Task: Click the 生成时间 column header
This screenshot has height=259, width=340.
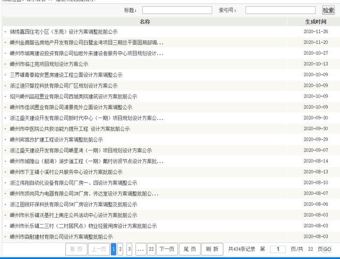Action: [x=316, y=22]
